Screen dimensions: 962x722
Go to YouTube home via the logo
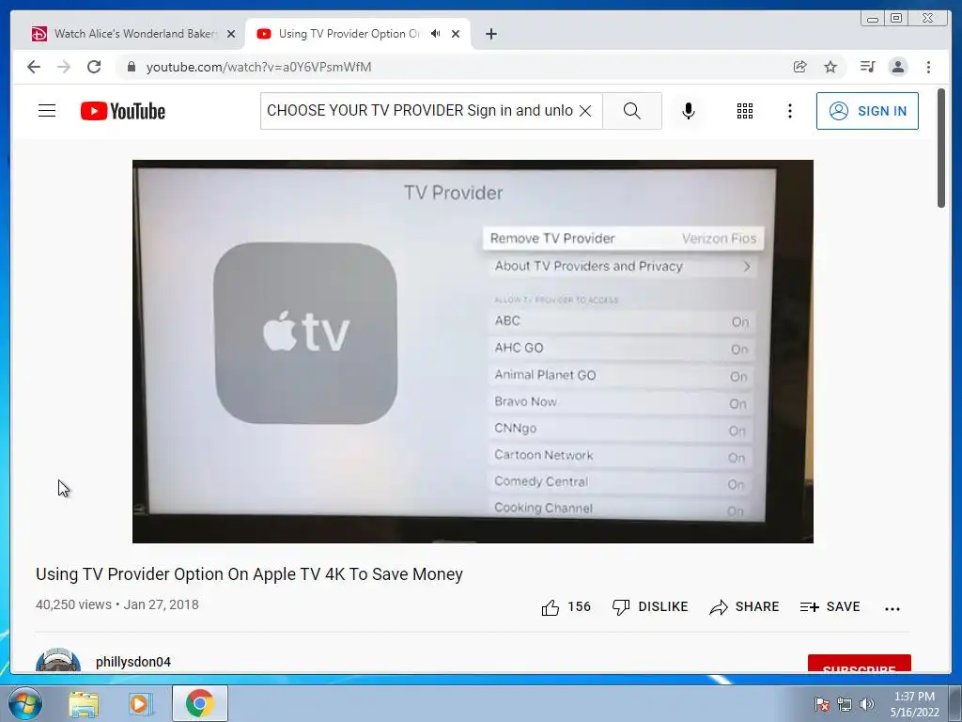pyautogui.click(x=123, y=111)
